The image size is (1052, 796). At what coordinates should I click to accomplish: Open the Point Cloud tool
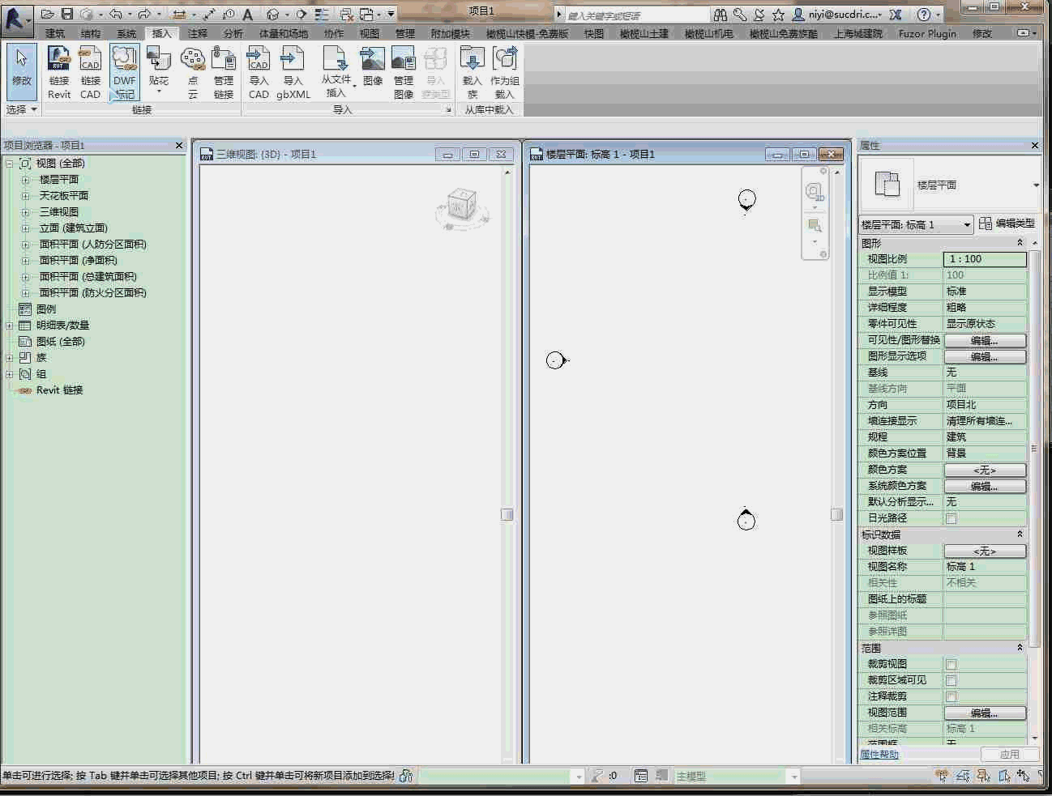(x=192, y=73)
